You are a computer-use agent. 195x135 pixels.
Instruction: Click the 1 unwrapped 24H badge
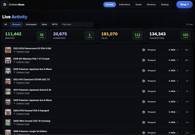[89, 36]
